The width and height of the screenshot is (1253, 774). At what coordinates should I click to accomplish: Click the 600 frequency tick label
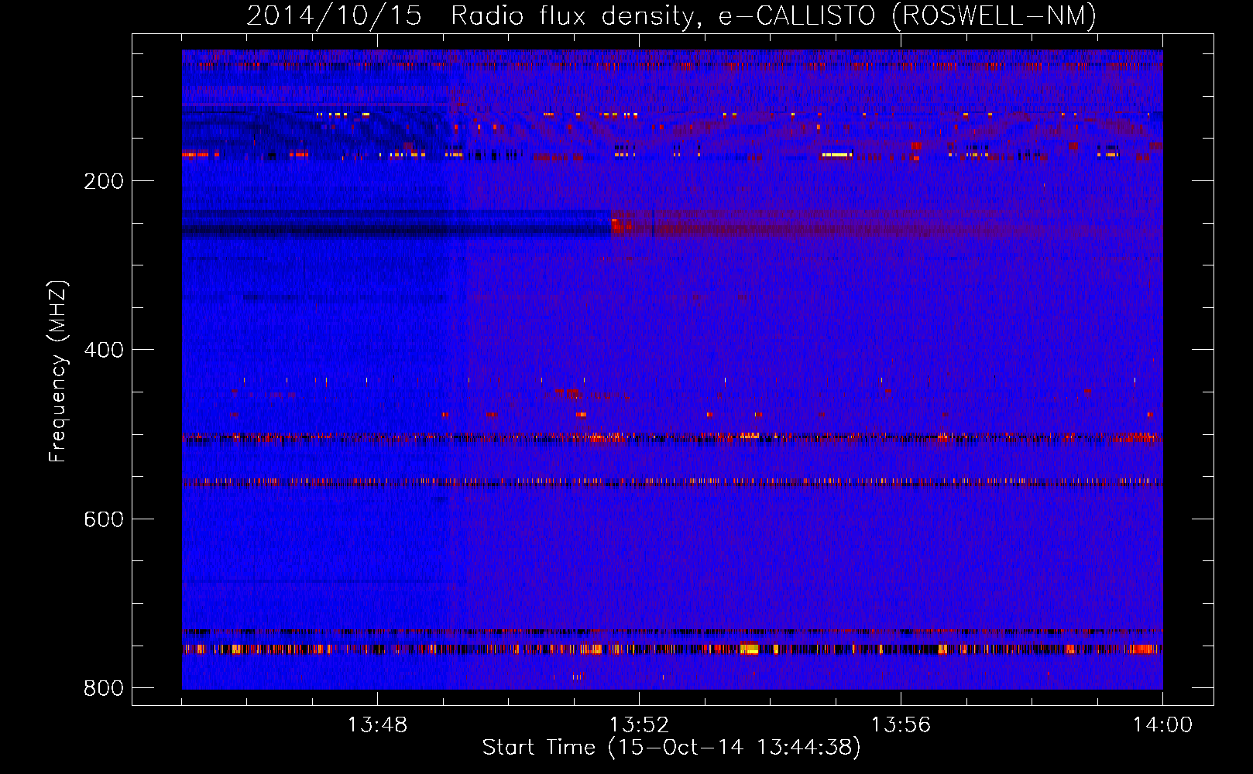pos(104,519)
